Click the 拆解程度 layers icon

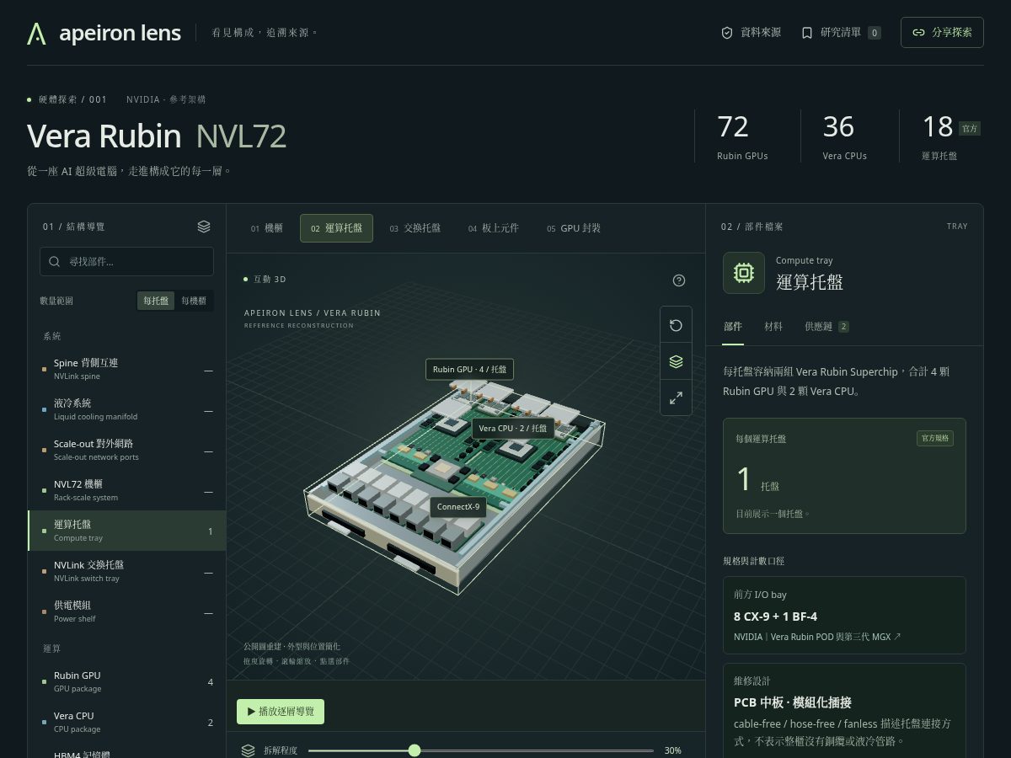[x=248, y=750]
